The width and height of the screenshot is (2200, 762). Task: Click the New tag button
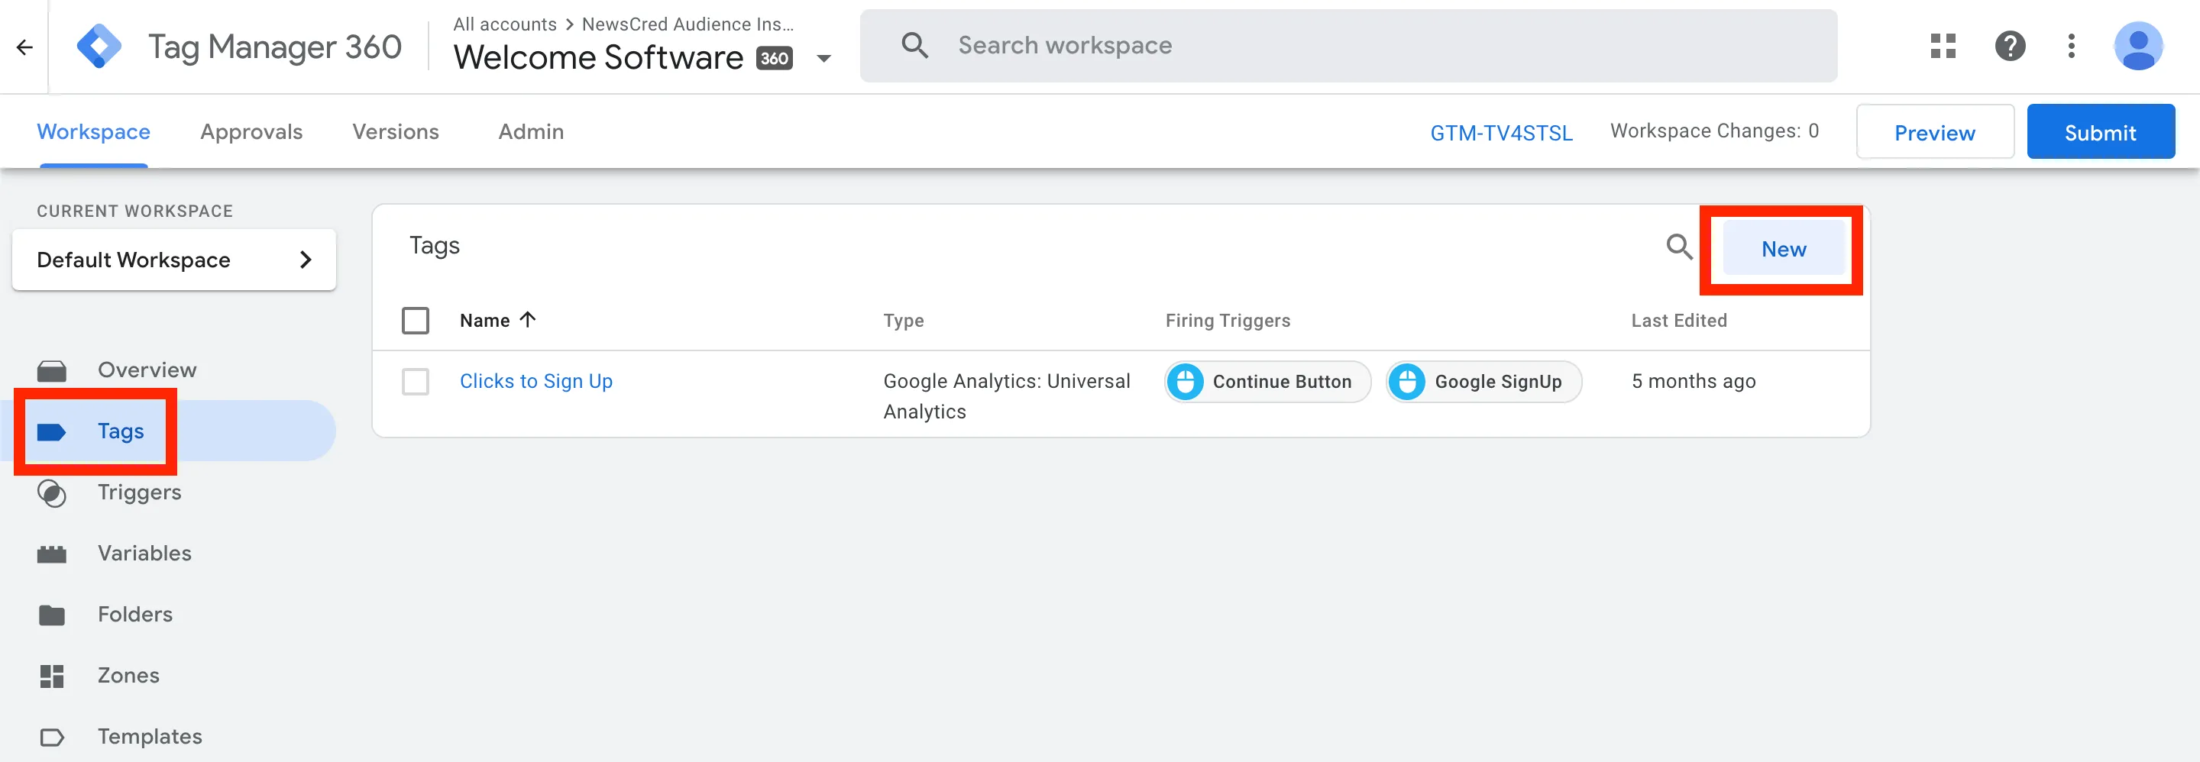[x=1783, y=249]
